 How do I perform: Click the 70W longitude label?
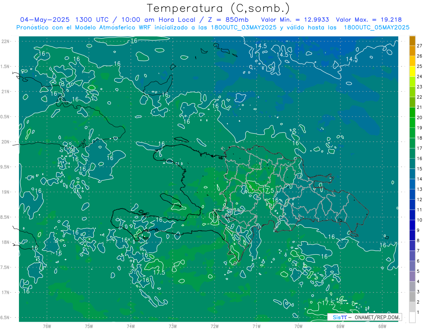(299, 326)
